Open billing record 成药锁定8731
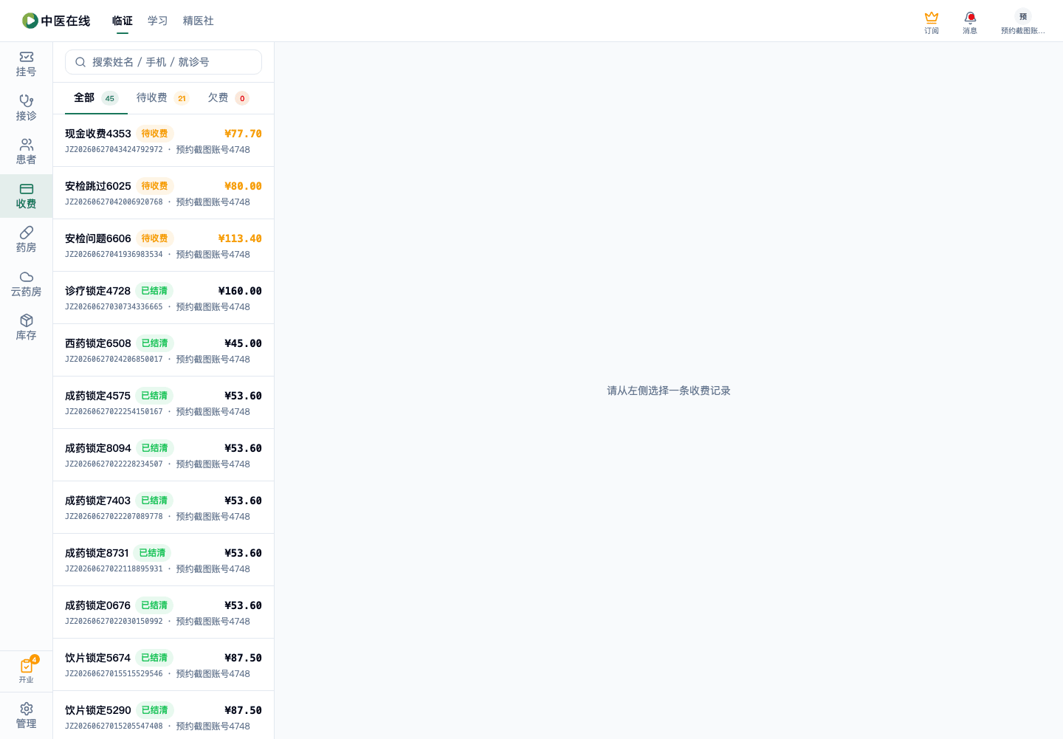The width and height of the screenshot is (1063, 739). 163,560
